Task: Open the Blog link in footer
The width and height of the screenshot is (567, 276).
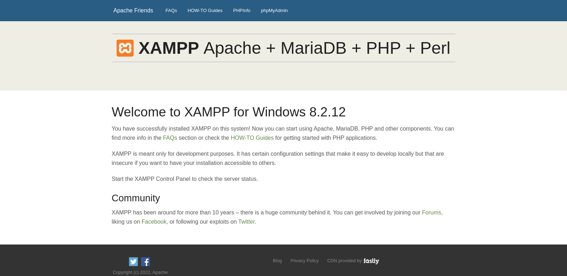Action: point(277,261)
